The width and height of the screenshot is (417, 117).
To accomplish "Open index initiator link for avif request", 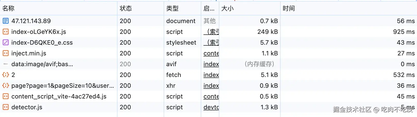I will [211, 64].
